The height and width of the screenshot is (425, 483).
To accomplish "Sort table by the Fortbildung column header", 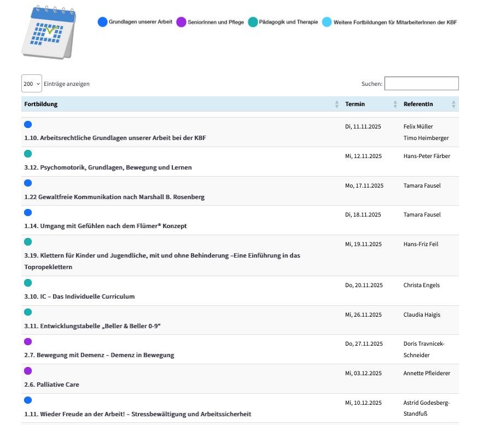I will (x=41, y=104).
